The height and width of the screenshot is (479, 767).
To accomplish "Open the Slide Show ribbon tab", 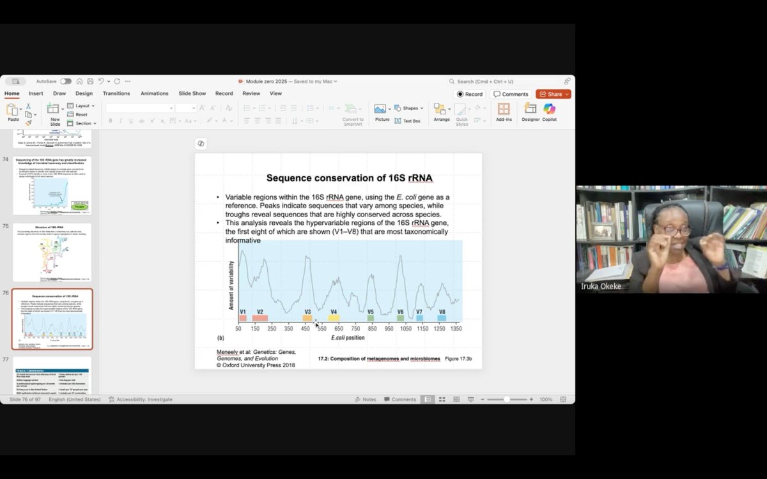I will (192, 93).
